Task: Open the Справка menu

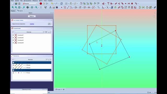Action: coord(50,1)
